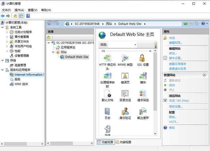Image resolution: width=210 pixels, height=151 pixels.
Task: Click the home icon beside address bar
Action: click(196, 24)
